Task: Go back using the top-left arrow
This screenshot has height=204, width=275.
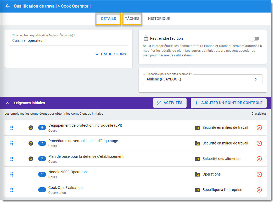Action: pos(8,6)
